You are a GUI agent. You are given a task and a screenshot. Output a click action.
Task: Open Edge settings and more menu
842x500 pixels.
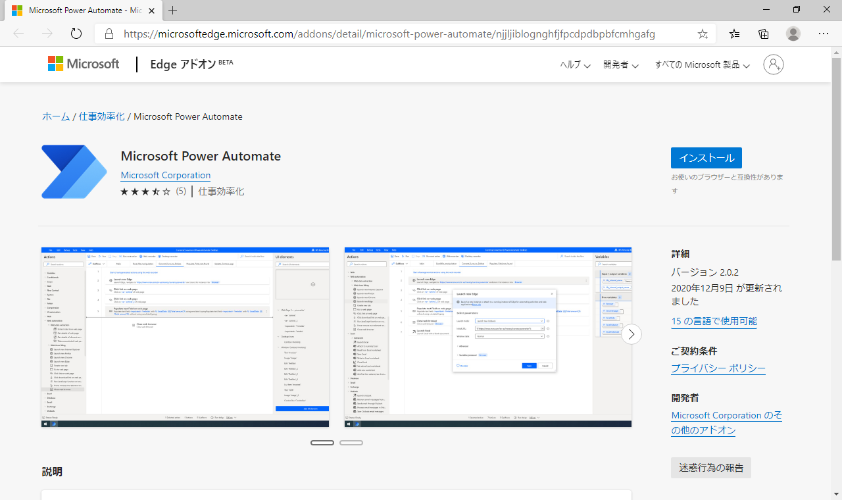(x=824, y=34)
